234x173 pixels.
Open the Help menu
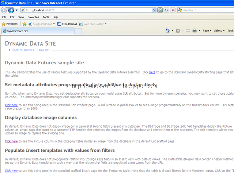click(x=55, y=17)
